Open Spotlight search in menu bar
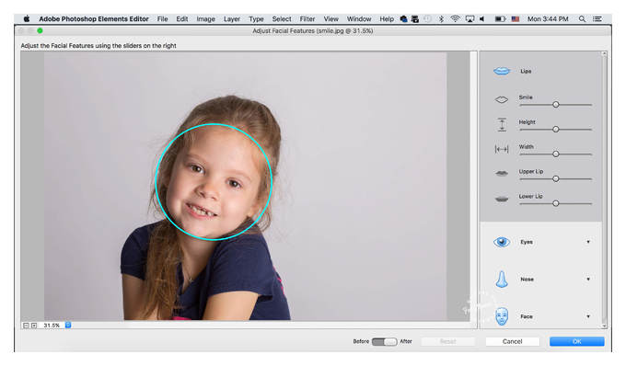Screen dimensions: 626x366 pyautogui.click(x=582, y=18)
